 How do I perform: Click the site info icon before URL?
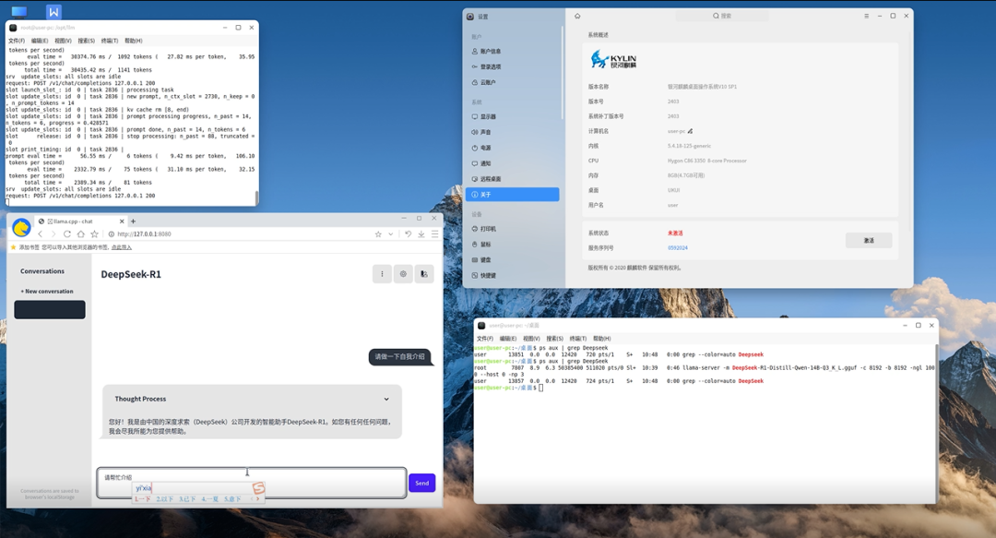pyautogui.click(x=112, y=234)
